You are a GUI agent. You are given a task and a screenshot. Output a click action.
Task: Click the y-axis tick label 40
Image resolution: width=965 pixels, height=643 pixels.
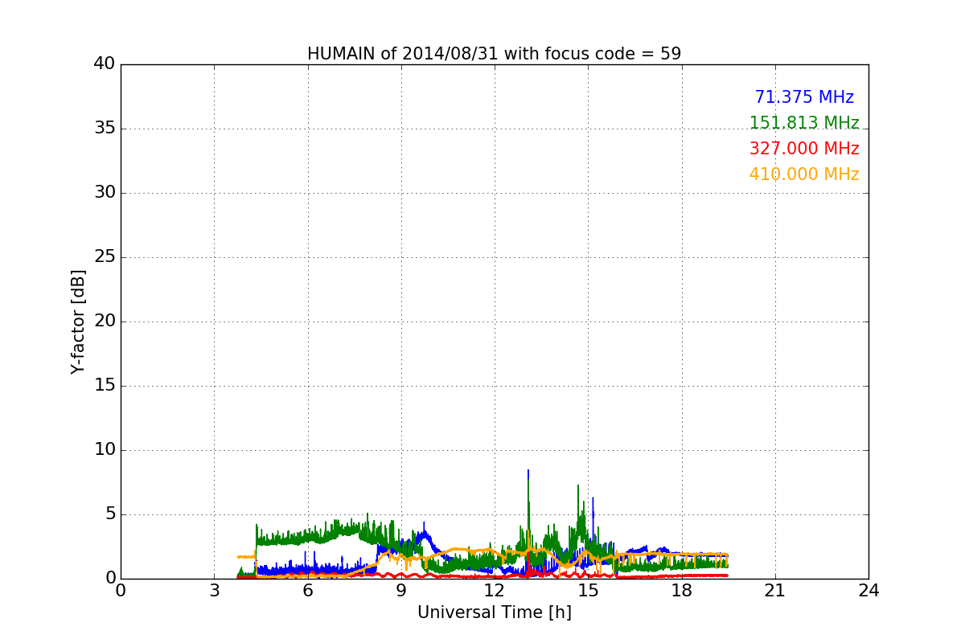click(105, 64)
